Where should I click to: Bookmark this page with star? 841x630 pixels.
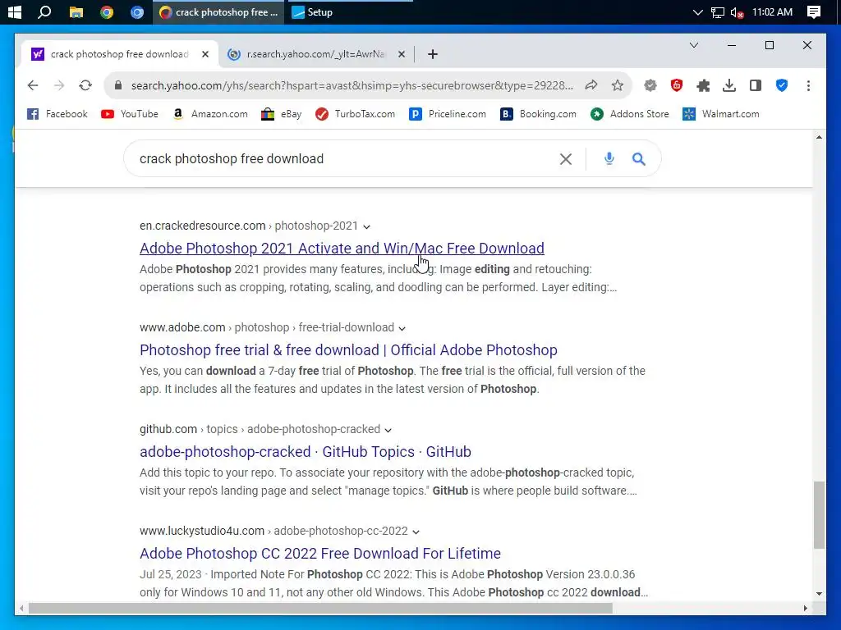(x=618, y=85)
